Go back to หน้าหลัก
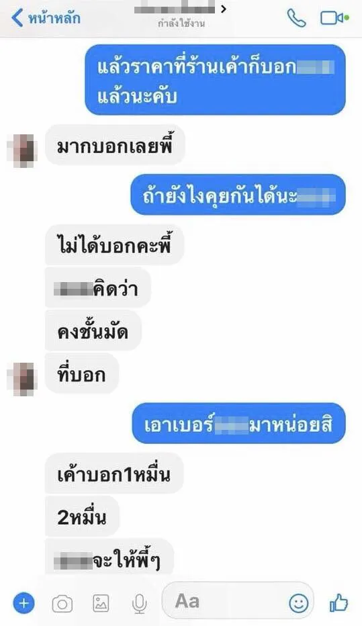Viewport: 362px width, 626px height. click(x=46, y=18)
